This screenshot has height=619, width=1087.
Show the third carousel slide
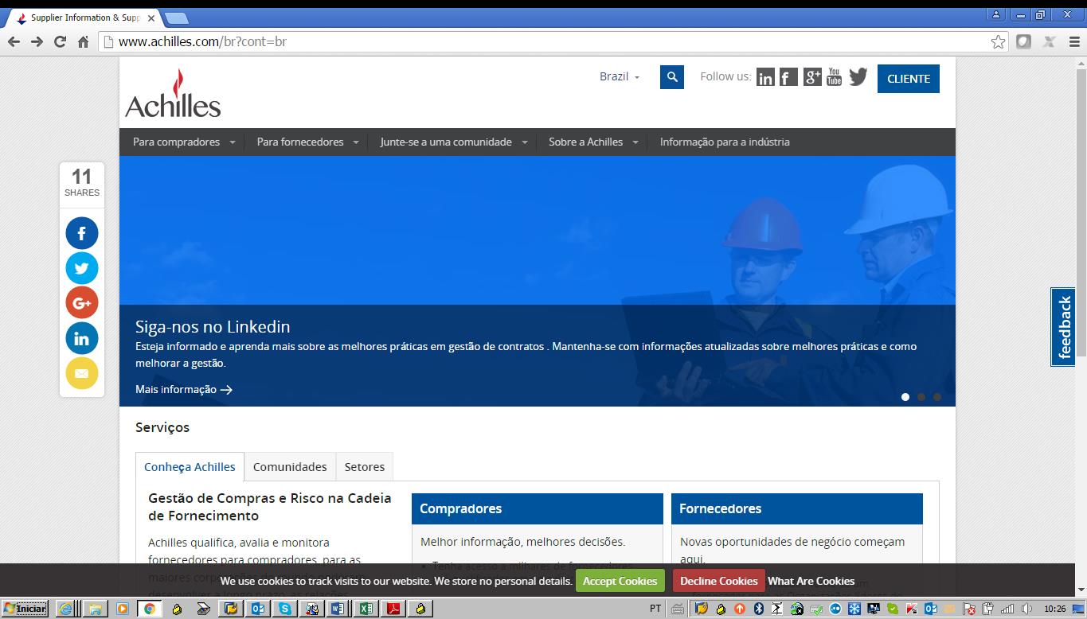pyautogui.click(x=937, y=396)
